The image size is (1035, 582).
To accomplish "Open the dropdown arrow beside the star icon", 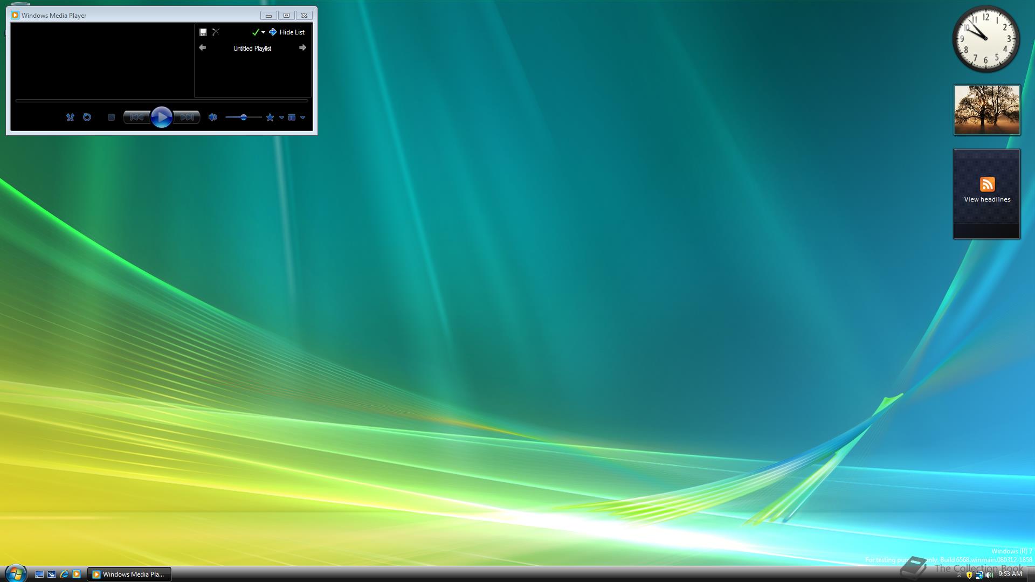I will (x=281, y=117).
